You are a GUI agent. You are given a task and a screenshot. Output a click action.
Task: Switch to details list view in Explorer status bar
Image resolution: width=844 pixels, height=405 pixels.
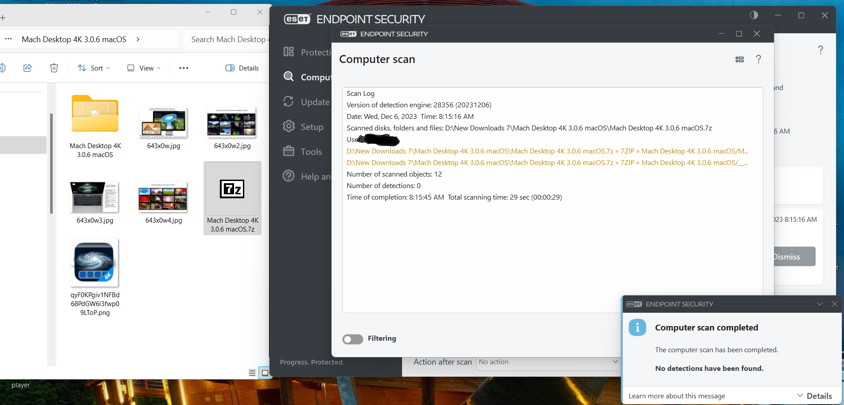(252, 373)
